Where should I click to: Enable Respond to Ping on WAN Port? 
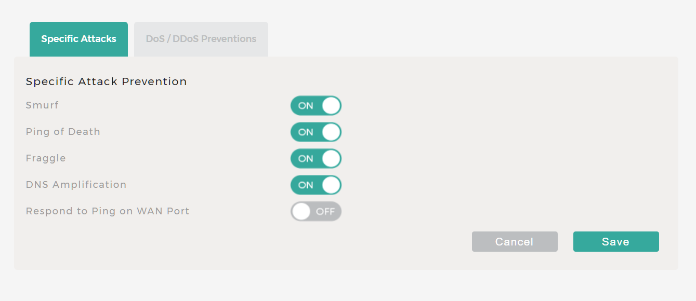point(316,211)
